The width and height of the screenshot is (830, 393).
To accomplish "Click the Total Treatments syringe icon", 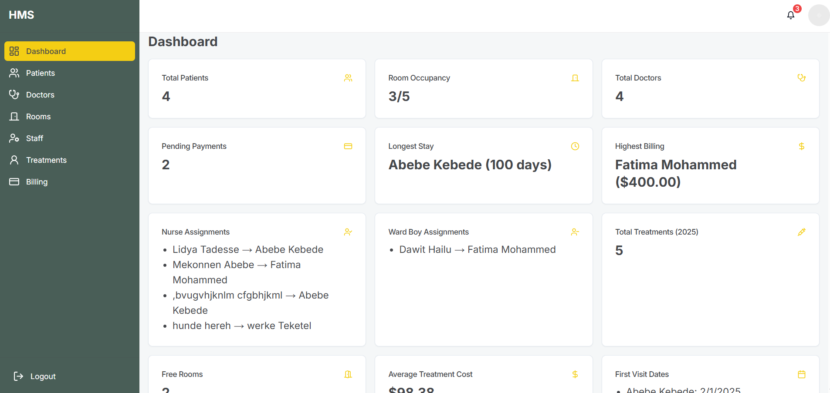I will point(801,232).
